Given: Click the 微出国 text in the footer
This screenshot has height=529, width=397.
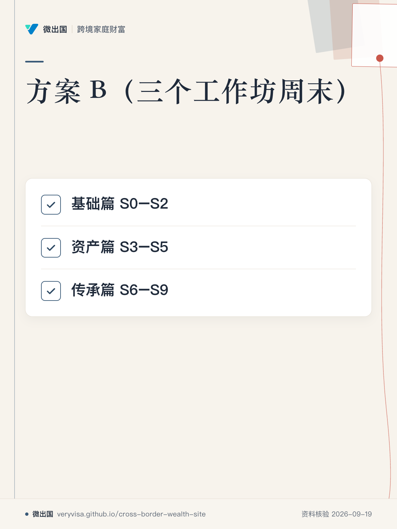Looking at the screenshot, I should pyautogui.click(x=43, y=514).
